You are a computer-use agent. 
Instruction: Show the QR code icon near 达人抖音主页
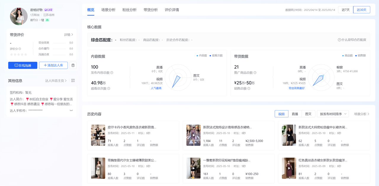(x=73, y=81)
